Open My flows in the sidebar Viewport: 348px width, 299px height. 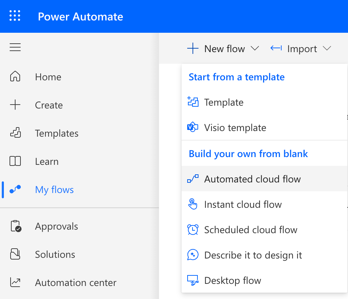click(x=54, y=189)
